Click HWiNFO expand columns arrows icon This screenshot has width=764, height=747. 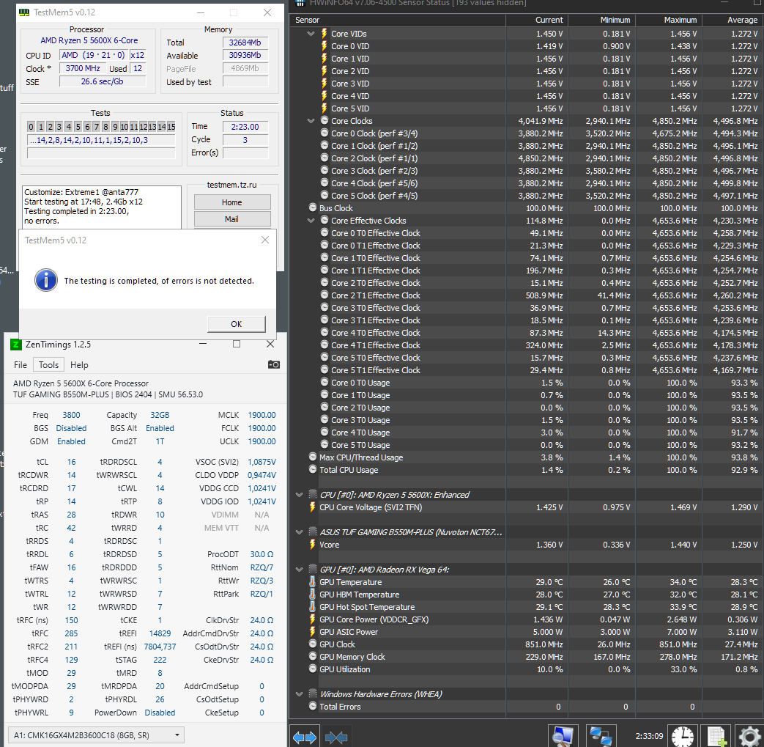pos(305,737)
